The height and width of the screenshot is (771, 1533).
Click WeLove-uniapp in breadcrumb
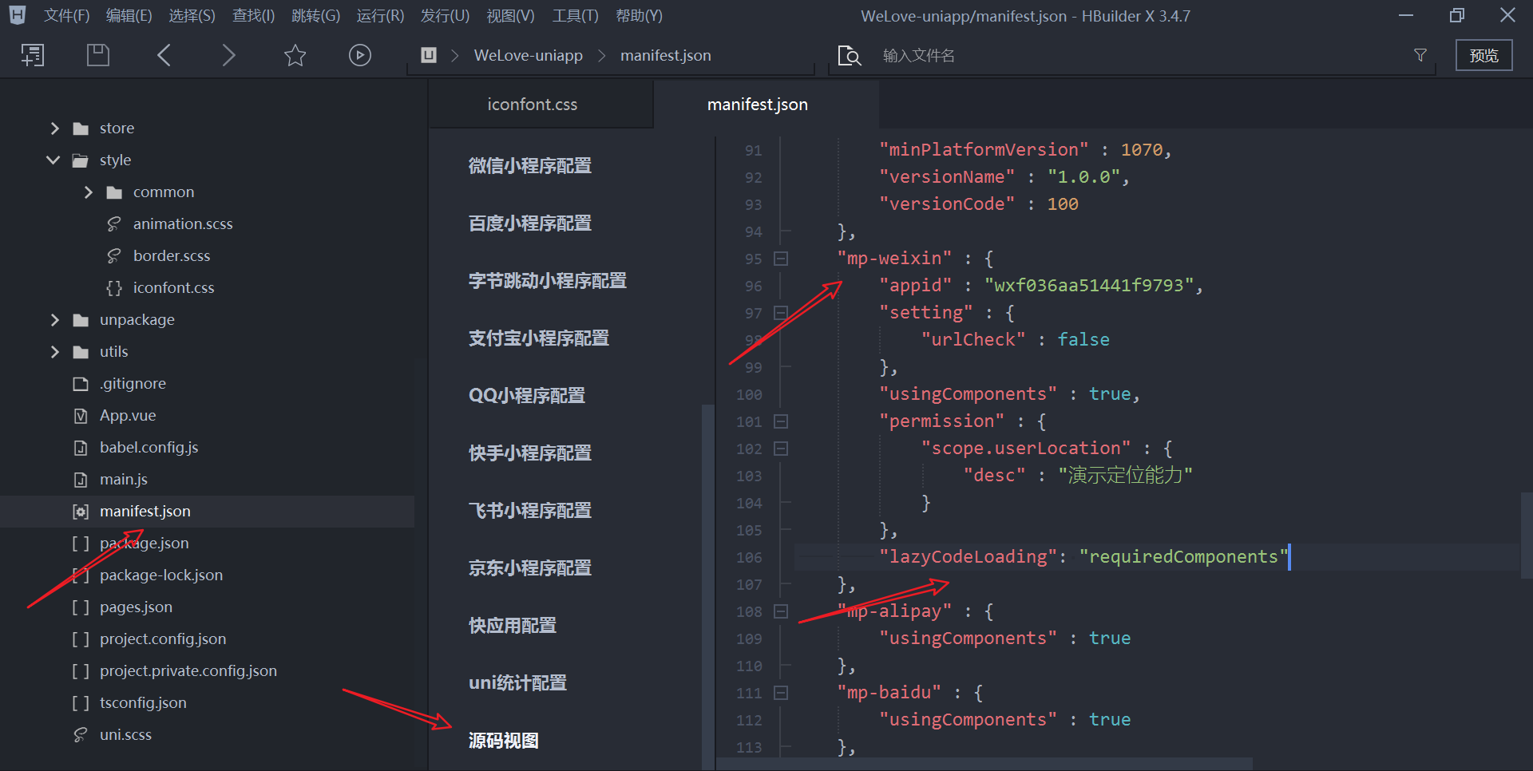[x=529, y=55]
